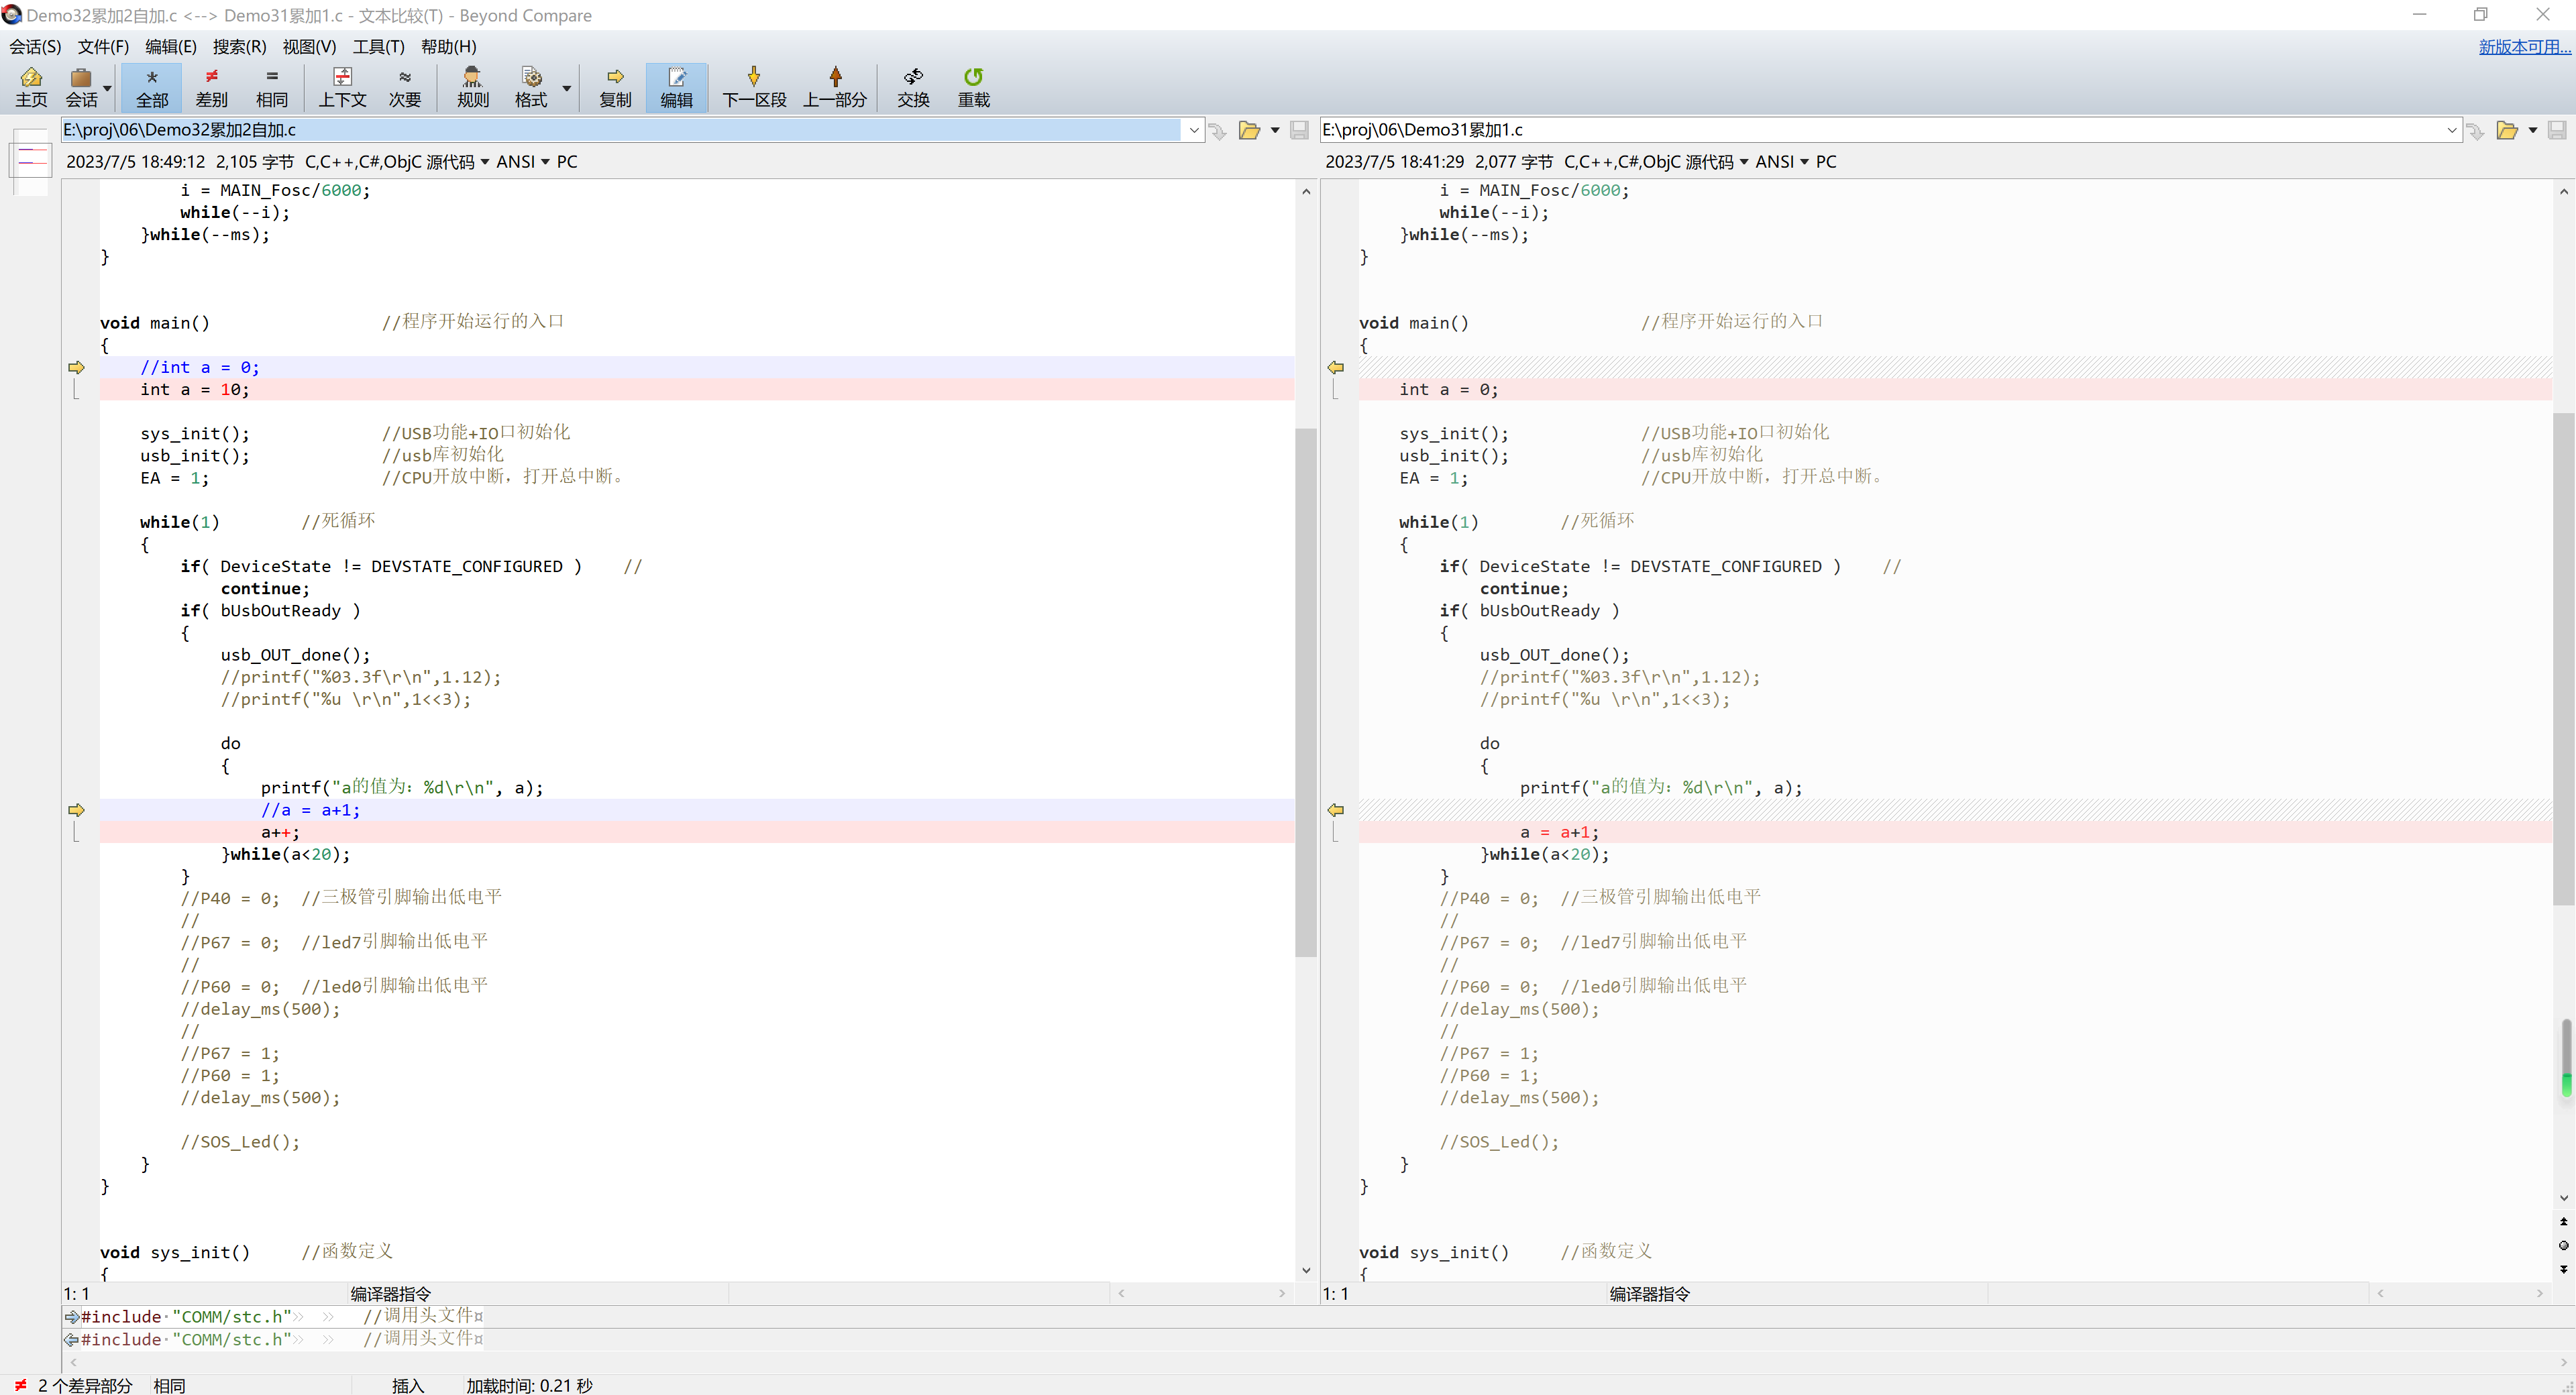Open left file with folder icon

coord(1249,130)
